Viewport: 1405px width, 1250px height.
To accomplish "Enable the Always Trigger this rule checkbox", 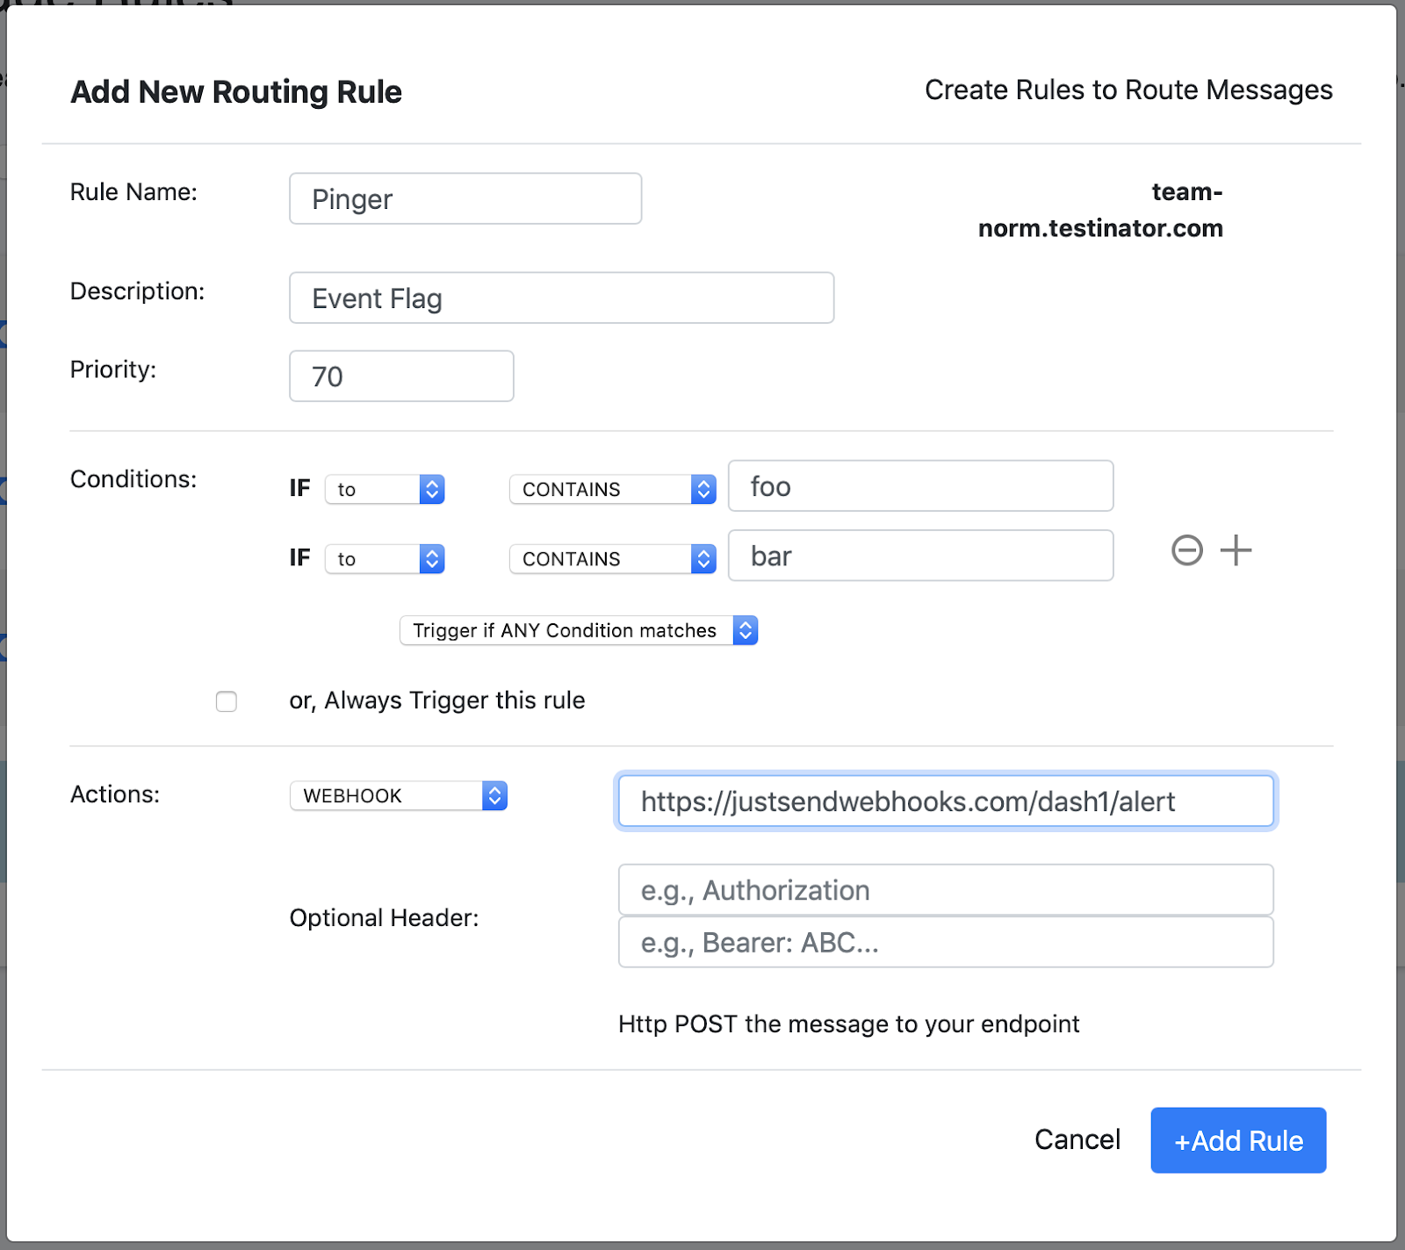I will point(227,701).
